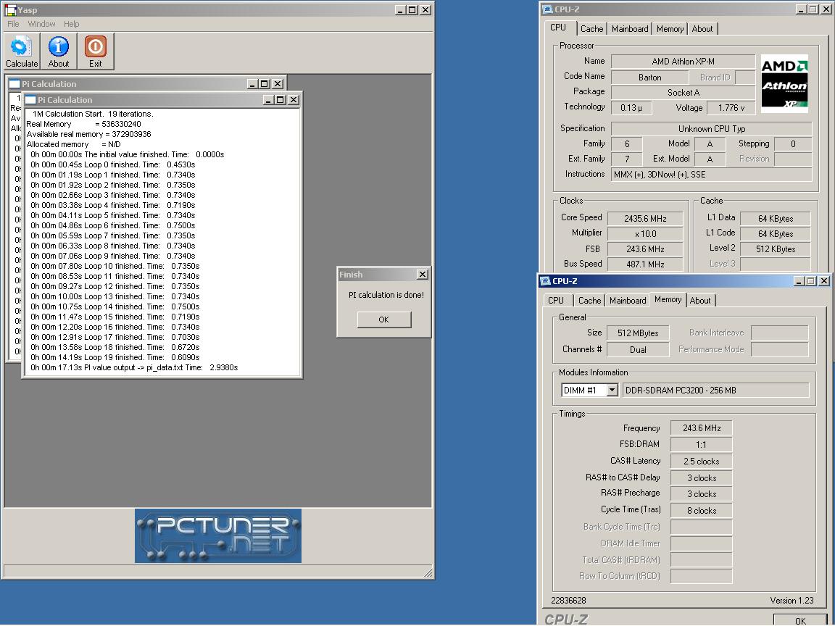
Task: Switch to Cache tab in upper CPU-Z
Action: 591,29
